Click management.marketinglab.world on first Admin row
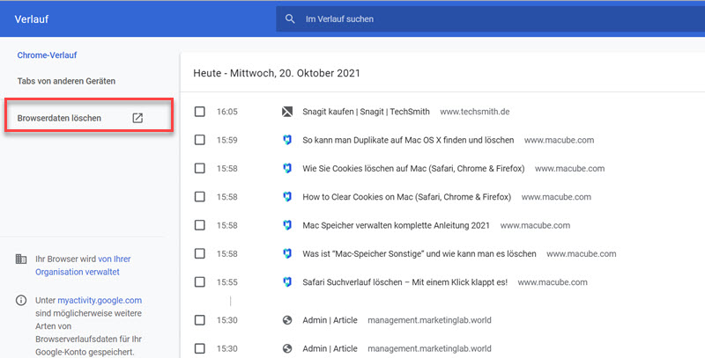The image size is (705, 358). pos(429,320)
